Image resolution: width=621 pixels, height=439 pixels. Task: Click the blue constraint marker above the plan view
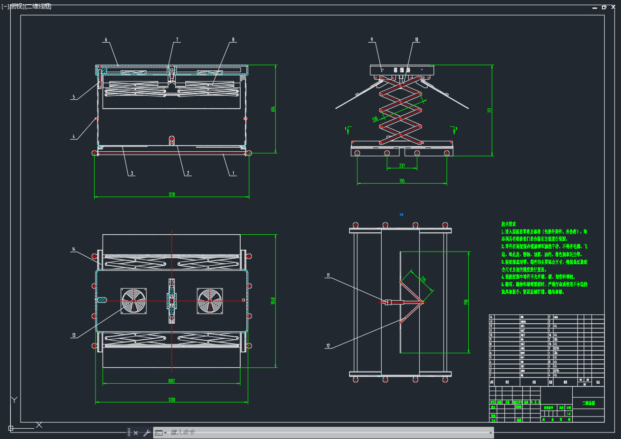coord(401,215)
